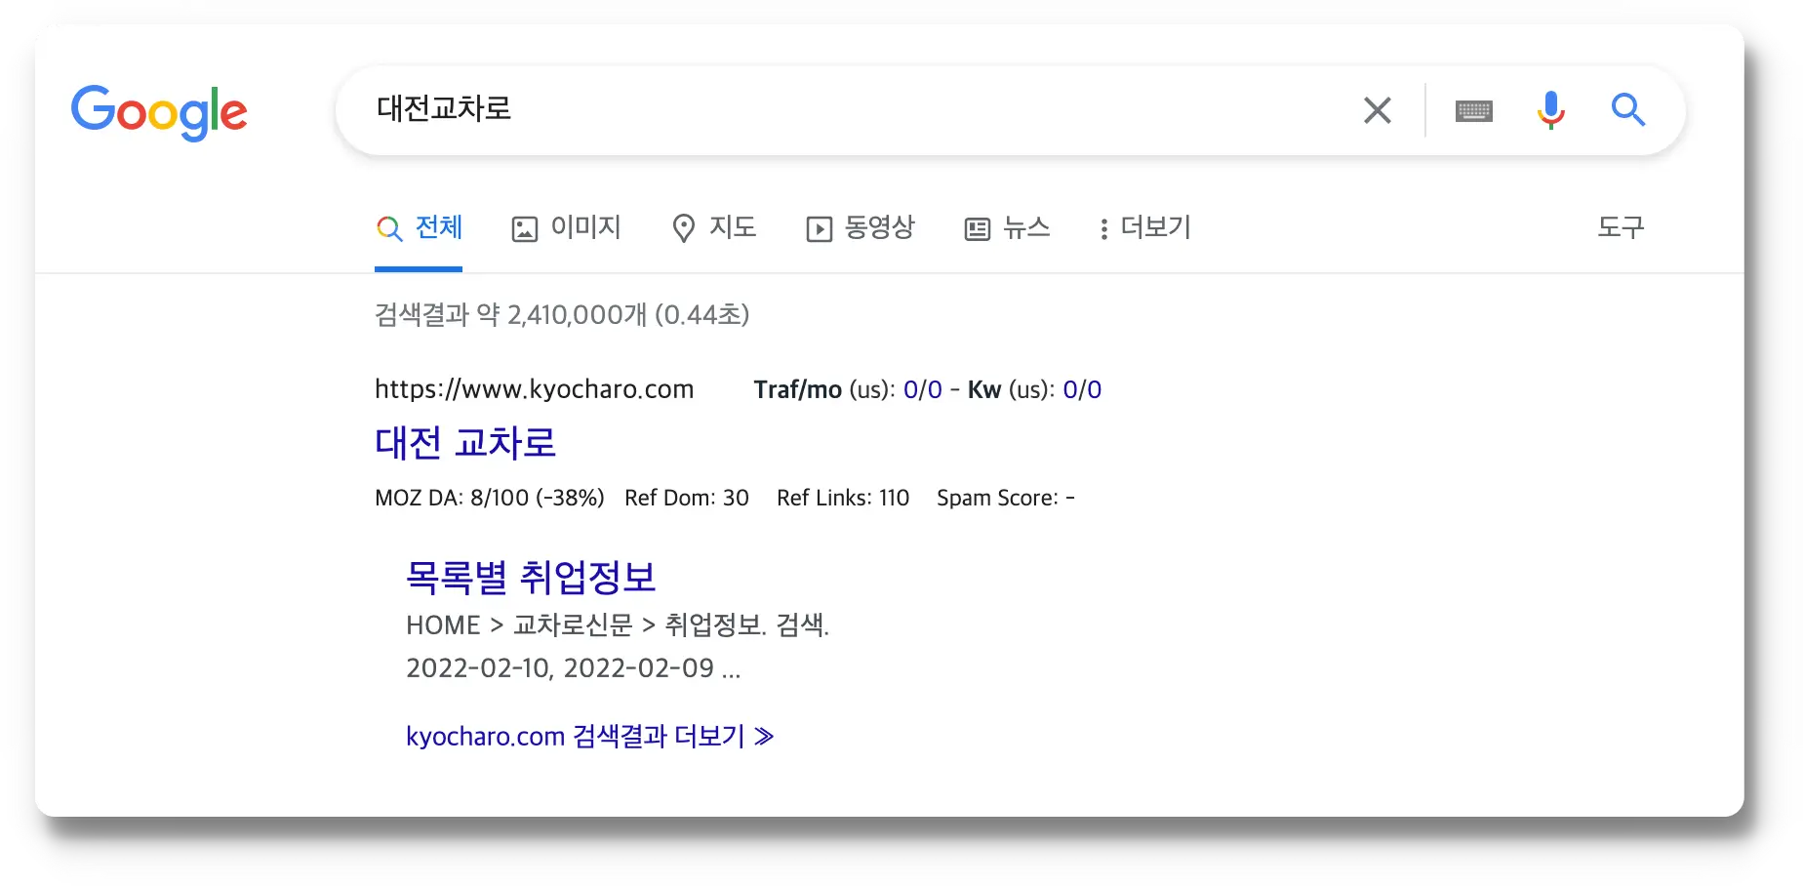Click the Traf/mo 0/0 value
This screenshot has height=886, width=1803.
tap(922, 390)
